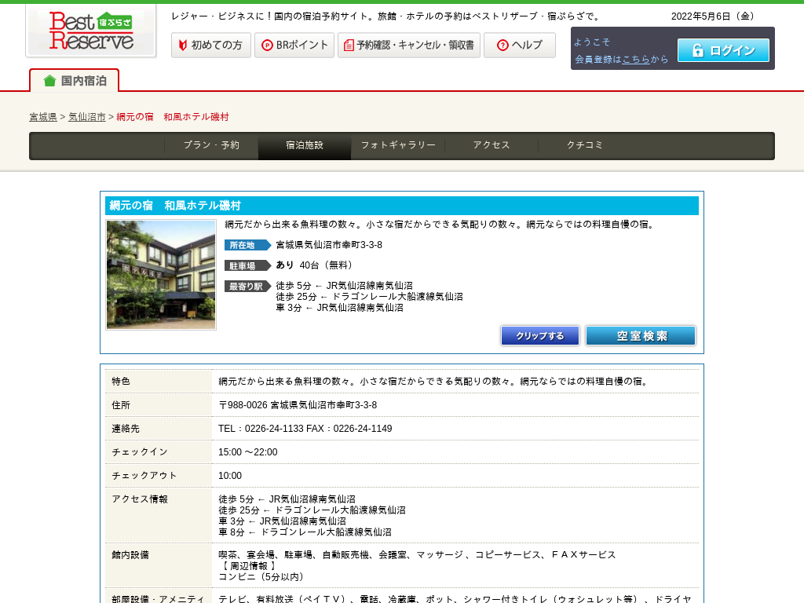
Task: Open the 初めての方 beginner guide button
Action: pos(210,46)
